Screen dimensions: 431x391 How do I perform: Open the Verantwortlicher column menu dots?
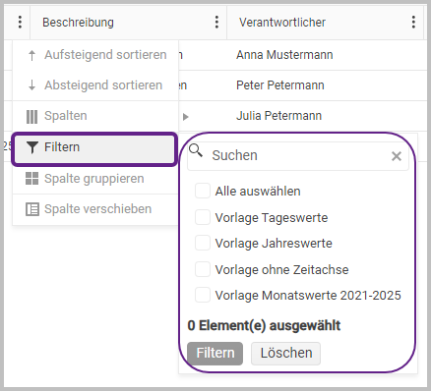(x=413, y=23)
